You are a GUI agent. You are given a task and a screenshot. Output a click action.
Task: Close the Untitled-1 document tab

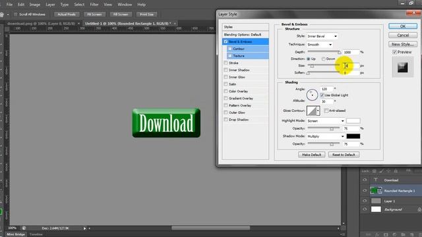[175, 24]
